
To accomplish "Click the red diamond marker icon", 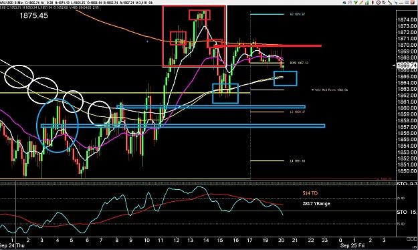I will [x=373, y=3].
